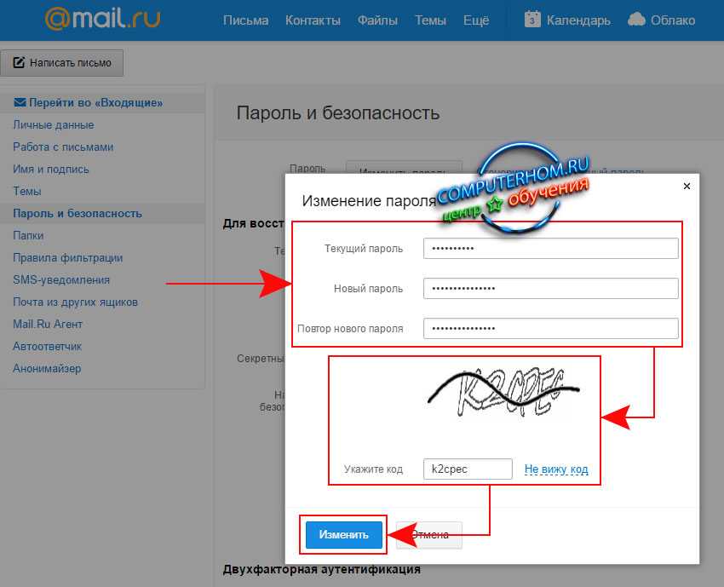Open the Облако cloud icon
This screenshot has width=724, height=587.
click(636, 19)
